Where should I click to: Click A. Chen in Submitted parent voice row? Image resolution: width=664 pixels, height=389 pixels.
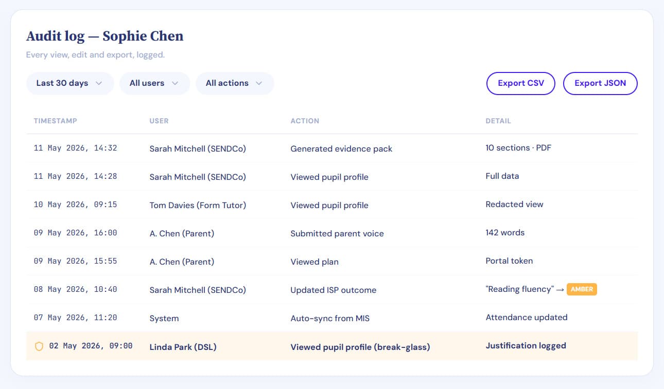pyautogui.click(x=182, y=233)
